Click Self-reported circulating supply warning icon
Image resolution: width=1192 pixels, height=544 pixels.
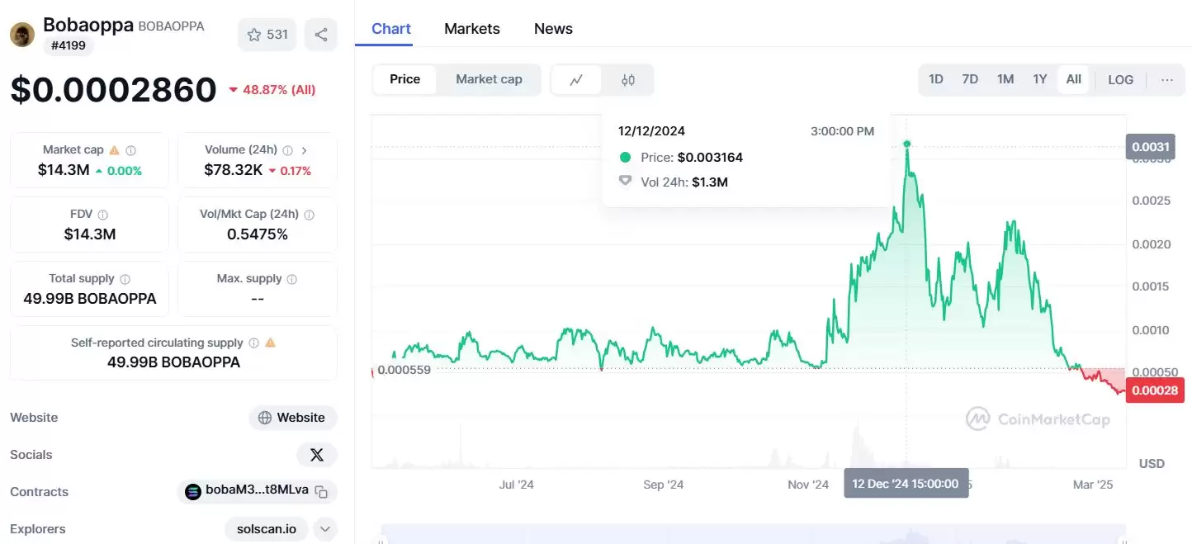pos(270,343)
